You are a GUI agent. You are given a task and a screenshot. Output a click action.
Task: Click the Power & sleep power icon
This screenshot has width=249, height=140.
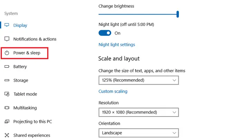point(7,53)
